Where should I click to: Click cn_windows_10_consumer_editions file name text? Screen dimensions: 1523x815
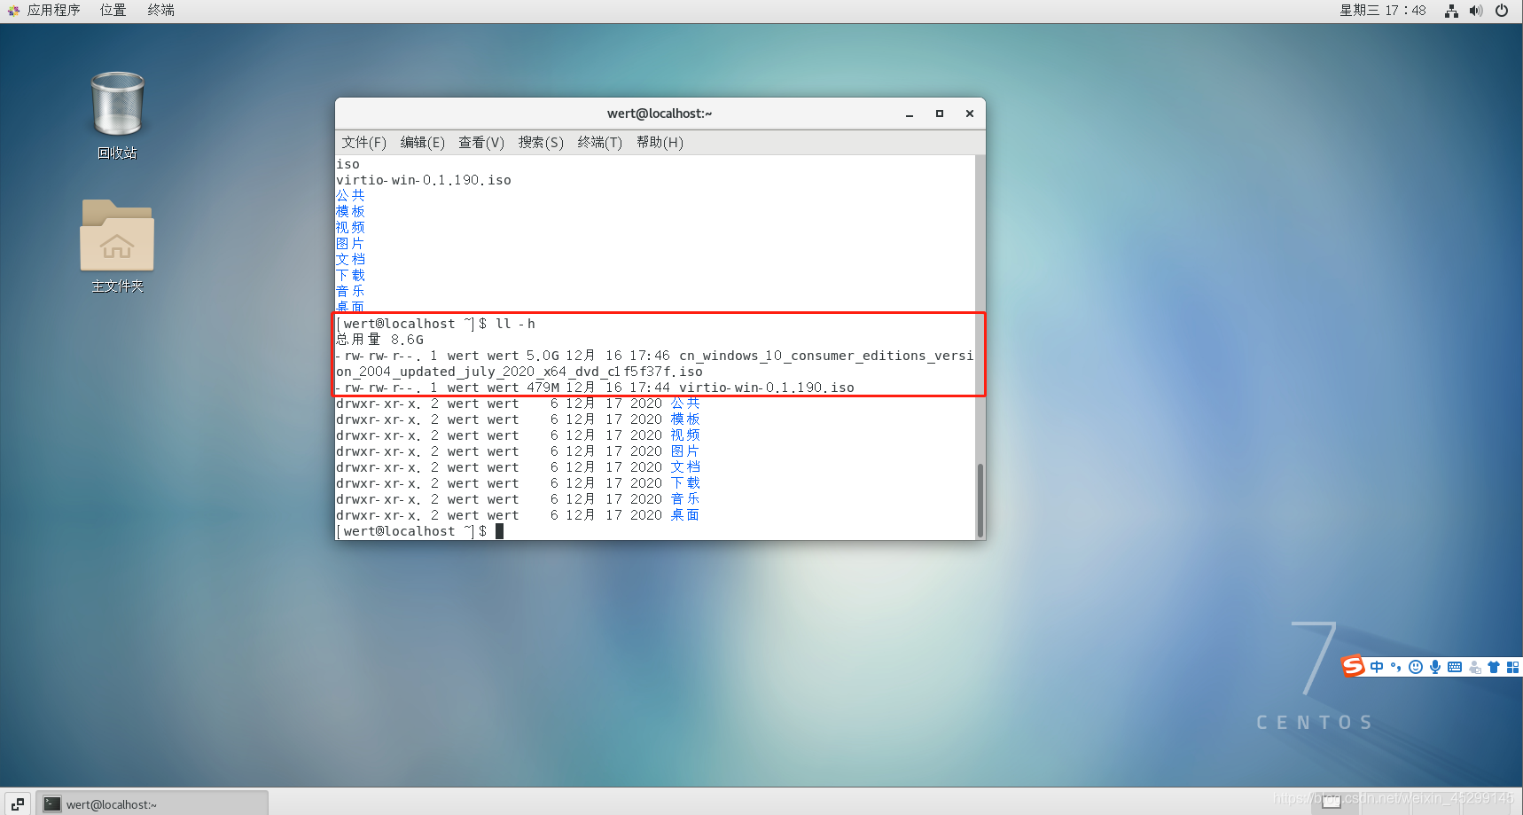pos(654,364)
